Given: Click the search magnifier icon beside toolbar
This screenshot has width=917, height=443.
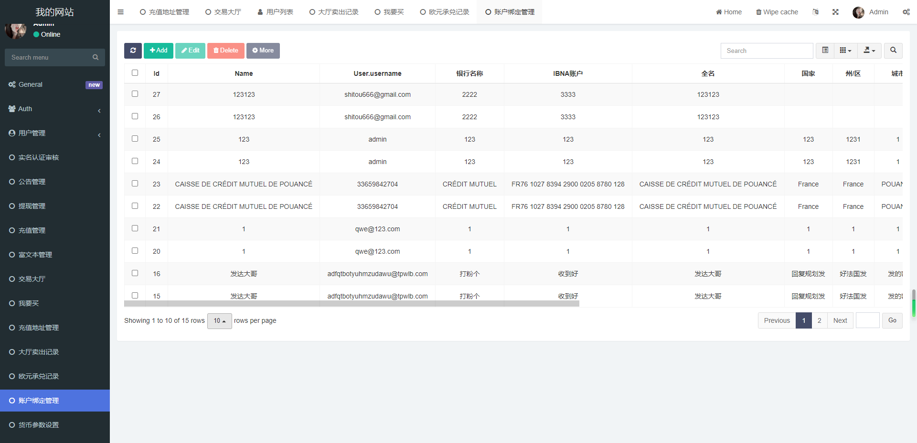Looking at the screenshot, I should tap(892, 51).
